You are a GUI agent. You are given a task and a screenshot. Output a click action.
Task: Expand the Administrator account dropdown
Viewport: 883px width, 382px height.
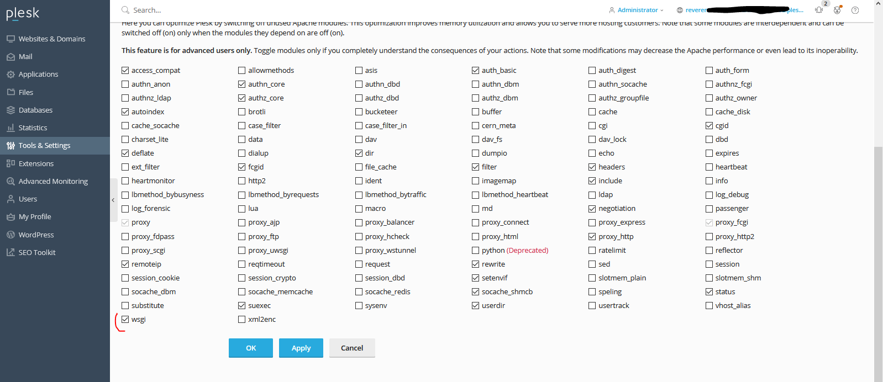(x=636, y=10)
